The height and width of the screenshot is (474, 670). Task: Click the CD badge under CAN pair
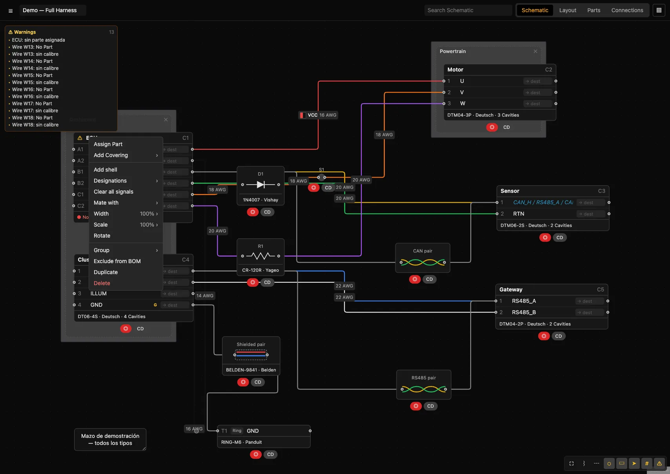pyautogui.click(x=429, y=279)
